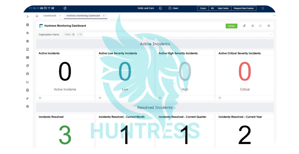Click the presentation screen icon
299x154 pixels.
coord(269,26)
